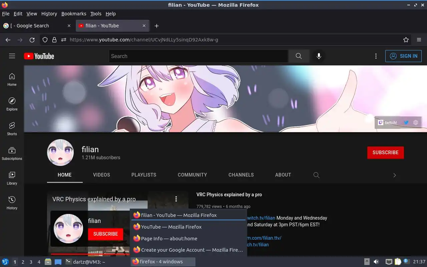This screenshot has width=427, height=267.
Task: Select 'filian - YouTube — Mozilla Firefox' window entry
Action: point(188,215)
